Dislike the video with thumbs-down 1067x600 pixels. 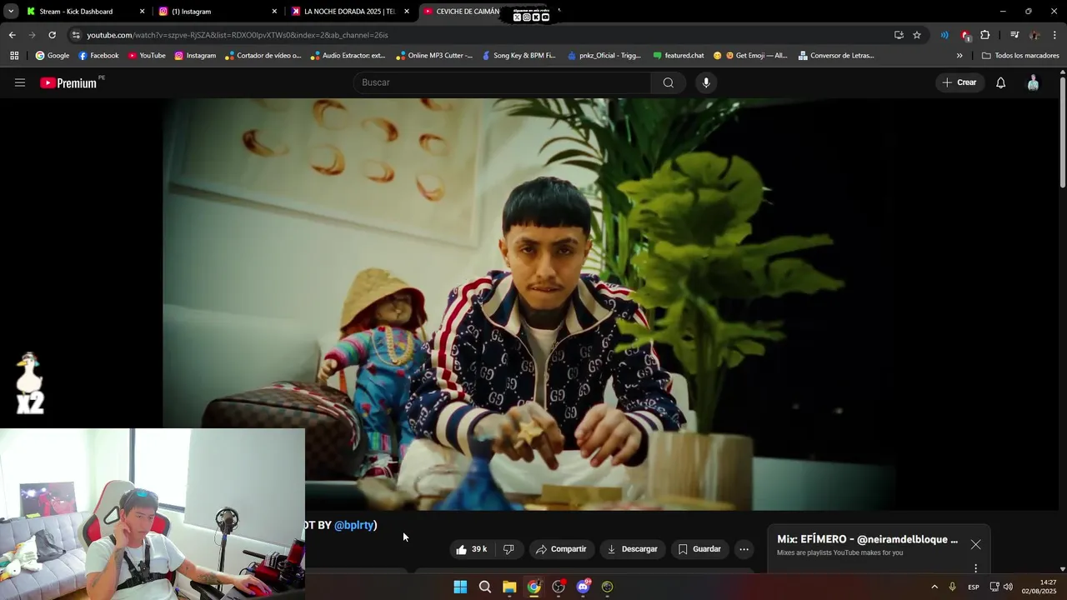(508, 549)
